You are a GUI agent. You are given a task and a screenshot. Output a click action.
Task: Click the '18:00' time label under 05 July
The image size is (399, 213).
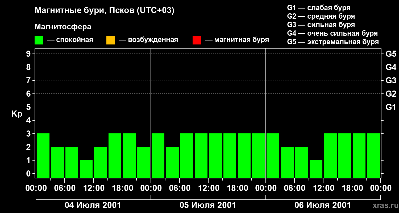(237, 188)
